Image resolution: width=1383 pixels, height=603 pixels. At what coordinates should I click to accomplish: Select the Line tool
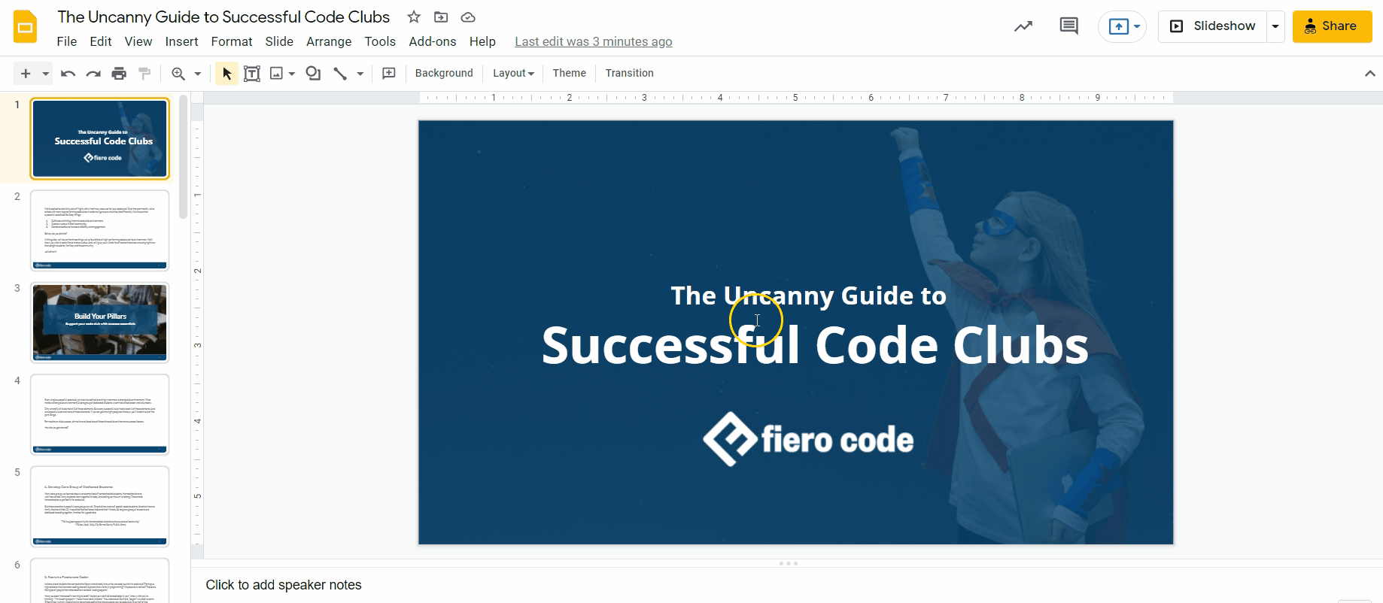340,73
